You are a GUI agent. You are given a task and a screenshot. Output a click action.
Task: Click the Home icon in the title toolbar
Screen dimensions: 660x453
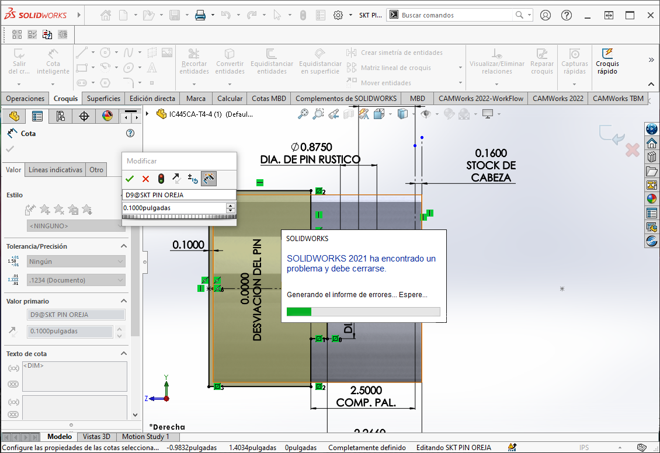106,16
